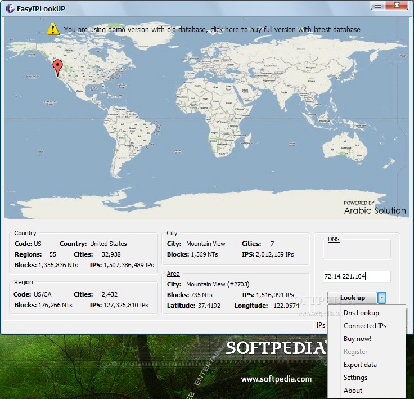Click the world map view
Screen dimensions: 414x399
[207, 118]
